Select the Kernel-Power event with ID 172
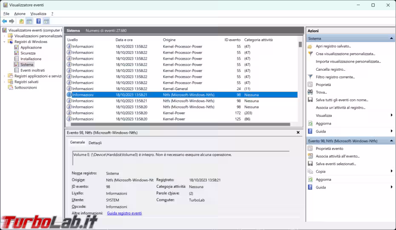The width and height of the screenshot is (396, 230). point(181,113)
